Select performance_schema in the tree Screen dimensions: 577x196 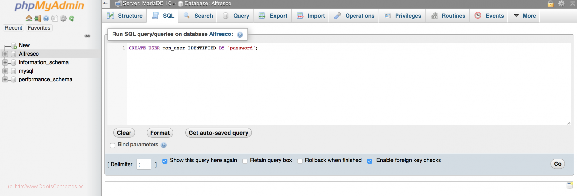(46, 79)
